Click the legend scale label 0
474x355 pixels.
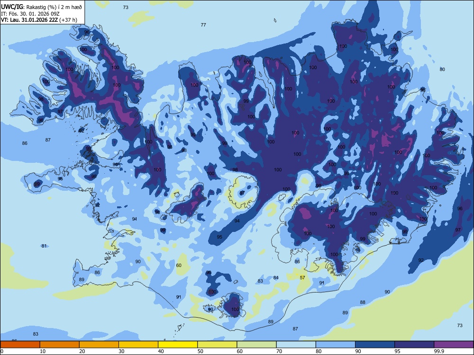coord(2,351)
